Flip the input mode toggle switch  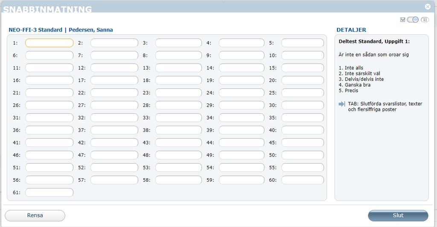(413, 20)
